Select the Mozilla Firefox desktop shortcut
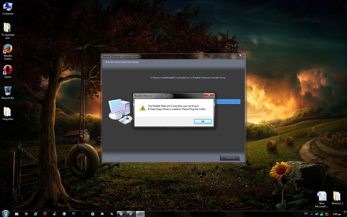The width and height of the screenshot is (347, 217). point(8,52)
